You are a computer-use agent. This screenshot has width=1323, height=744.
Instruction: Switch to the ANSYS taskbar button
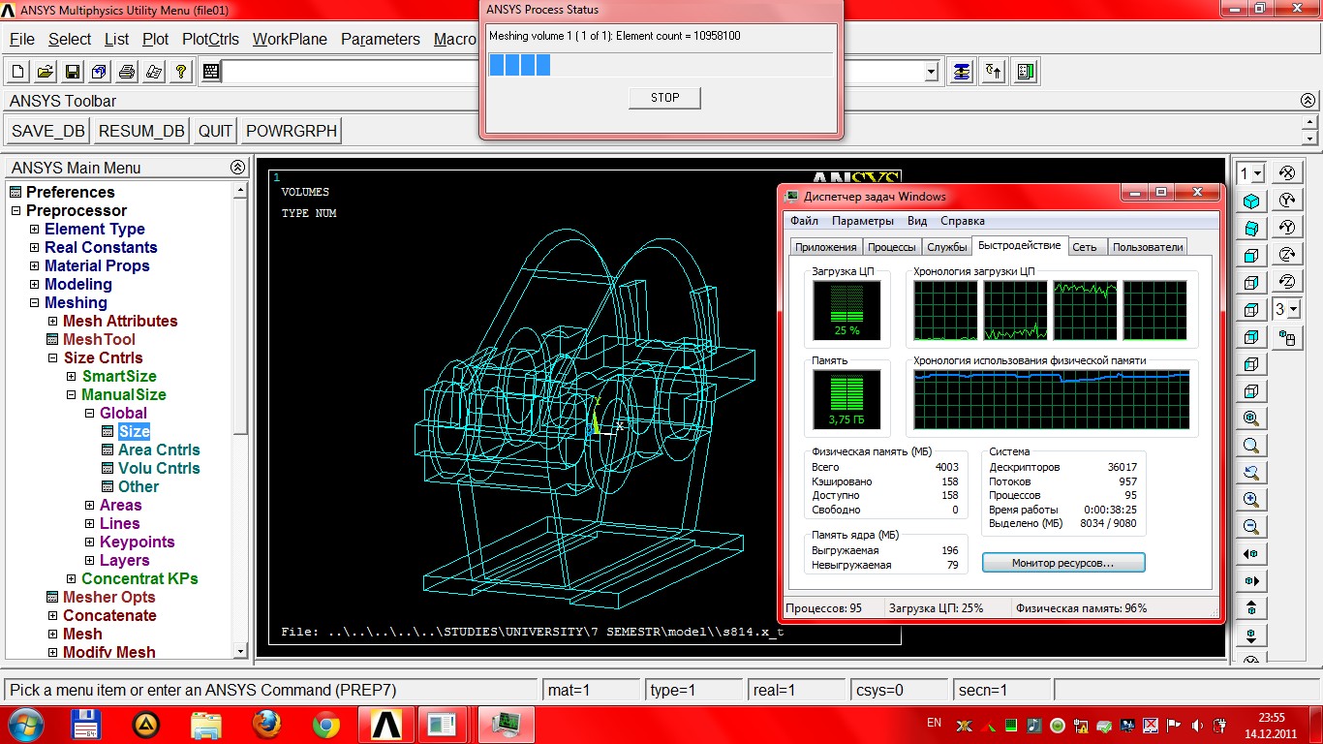[386, 725]
